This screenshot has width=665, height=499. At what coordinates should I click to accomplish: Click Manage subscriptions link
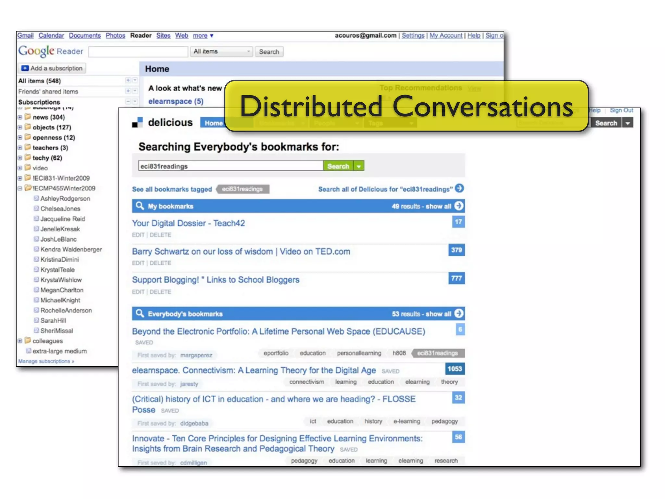tap(46, 361)
